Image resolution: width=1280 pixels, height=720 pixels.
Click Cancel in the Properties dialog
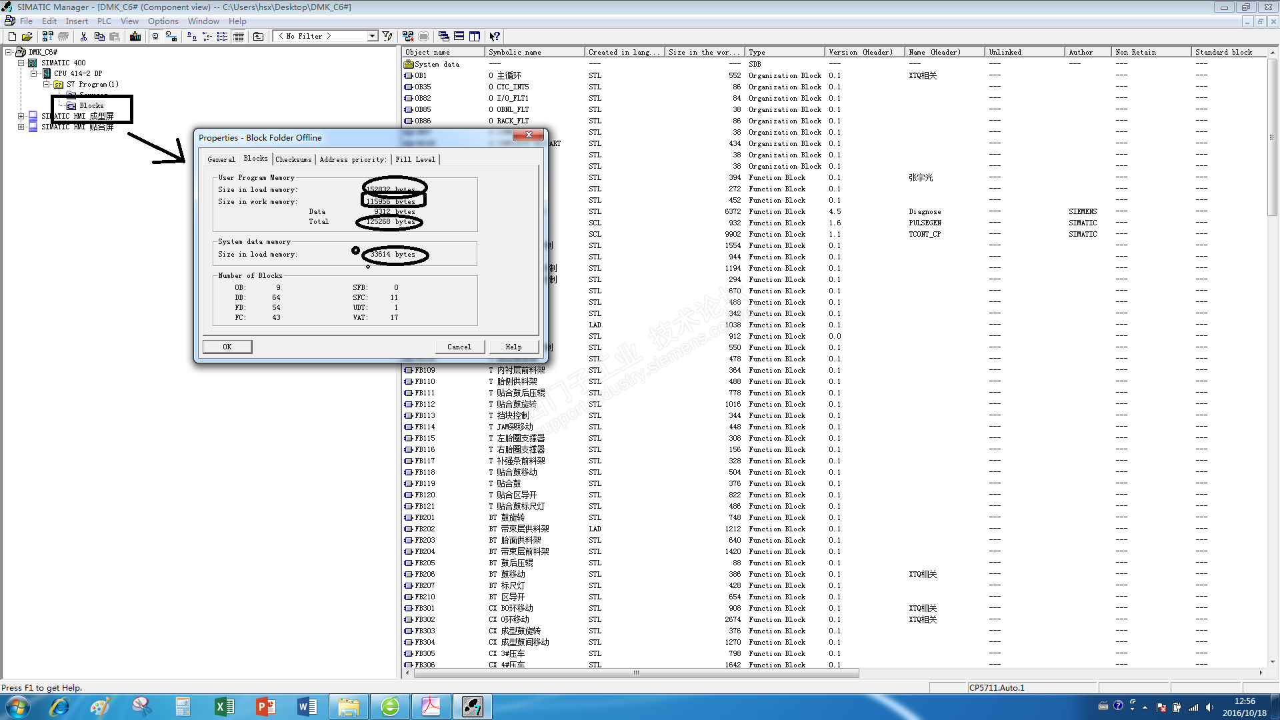459,347
